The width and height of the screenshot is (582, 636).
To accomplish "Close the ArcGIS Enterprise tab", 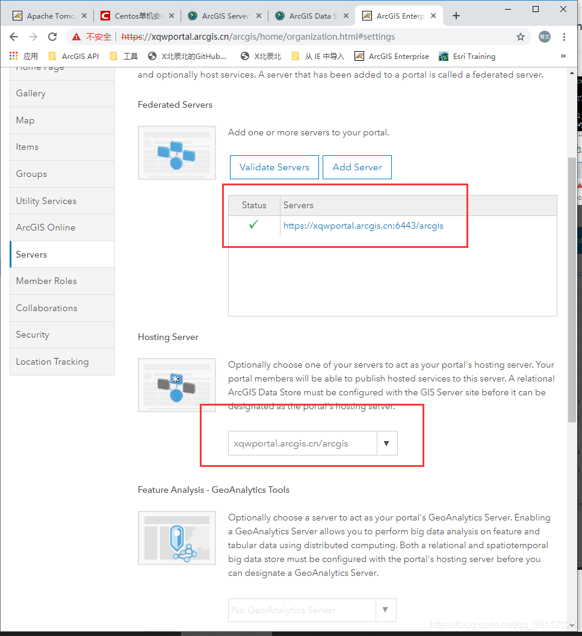I will click(433, 16).
